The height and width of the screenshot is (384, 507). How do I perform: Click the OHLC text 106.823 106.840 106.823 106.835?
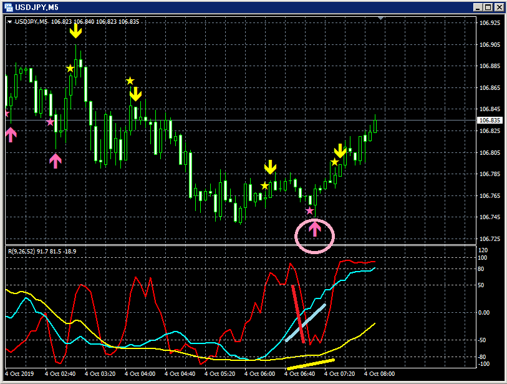[x=95, y=22]
